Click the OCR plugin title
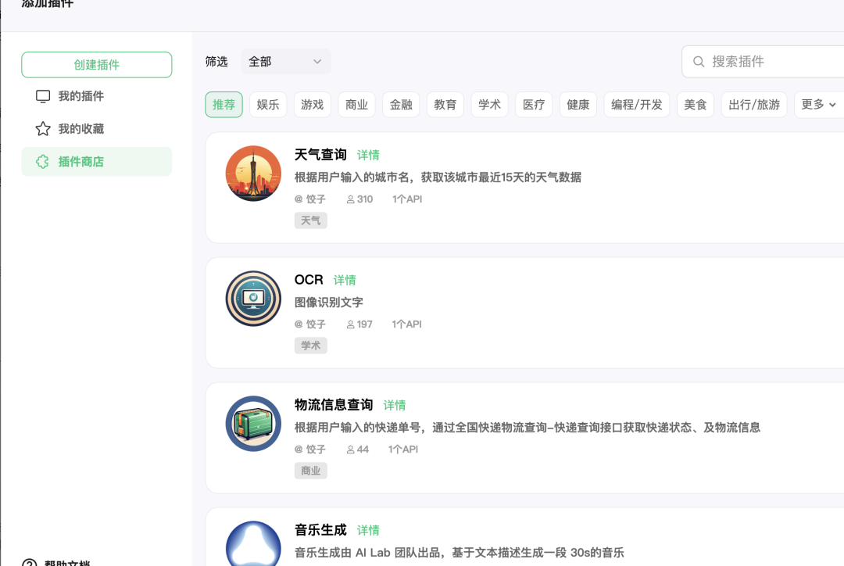Screen dimensions: 844x566 coord(309,280)
